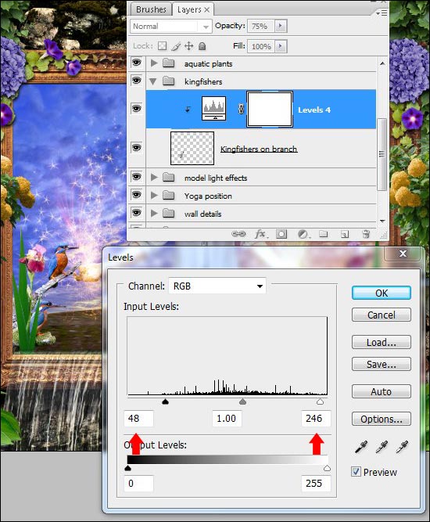The height and width of the screenshot is (522, 430).
Task: Toggle visibility of kingfishers group
Action: coord(136,81)
